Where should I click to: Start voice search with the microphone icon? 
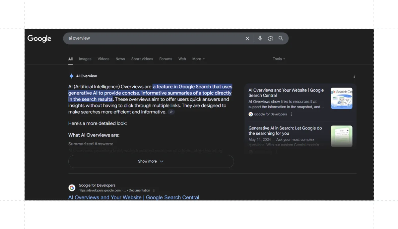[x=260, y=38]
